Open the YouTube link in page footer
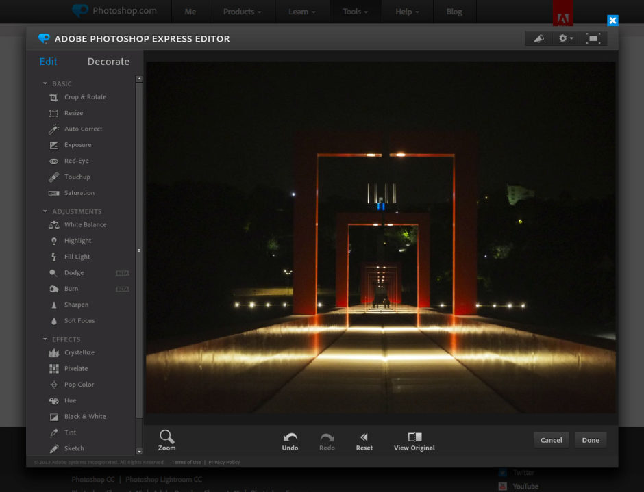The image size is (644, 492). pyautogui.click(x=525, y=487)
